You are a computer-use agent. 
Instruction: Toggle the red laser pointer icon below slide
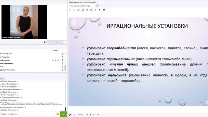tap(74, 115)
